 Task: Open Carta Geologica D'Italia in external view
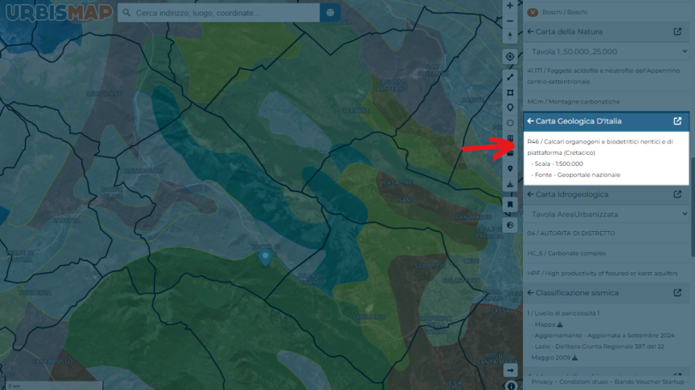point(677,121)
